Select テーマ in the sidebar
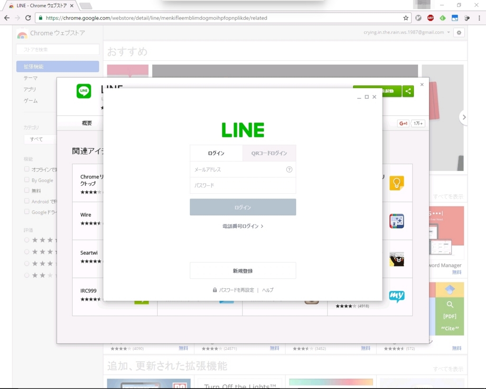Image resolution: width=486 pixels, height=389 pixels. (31, 78)
